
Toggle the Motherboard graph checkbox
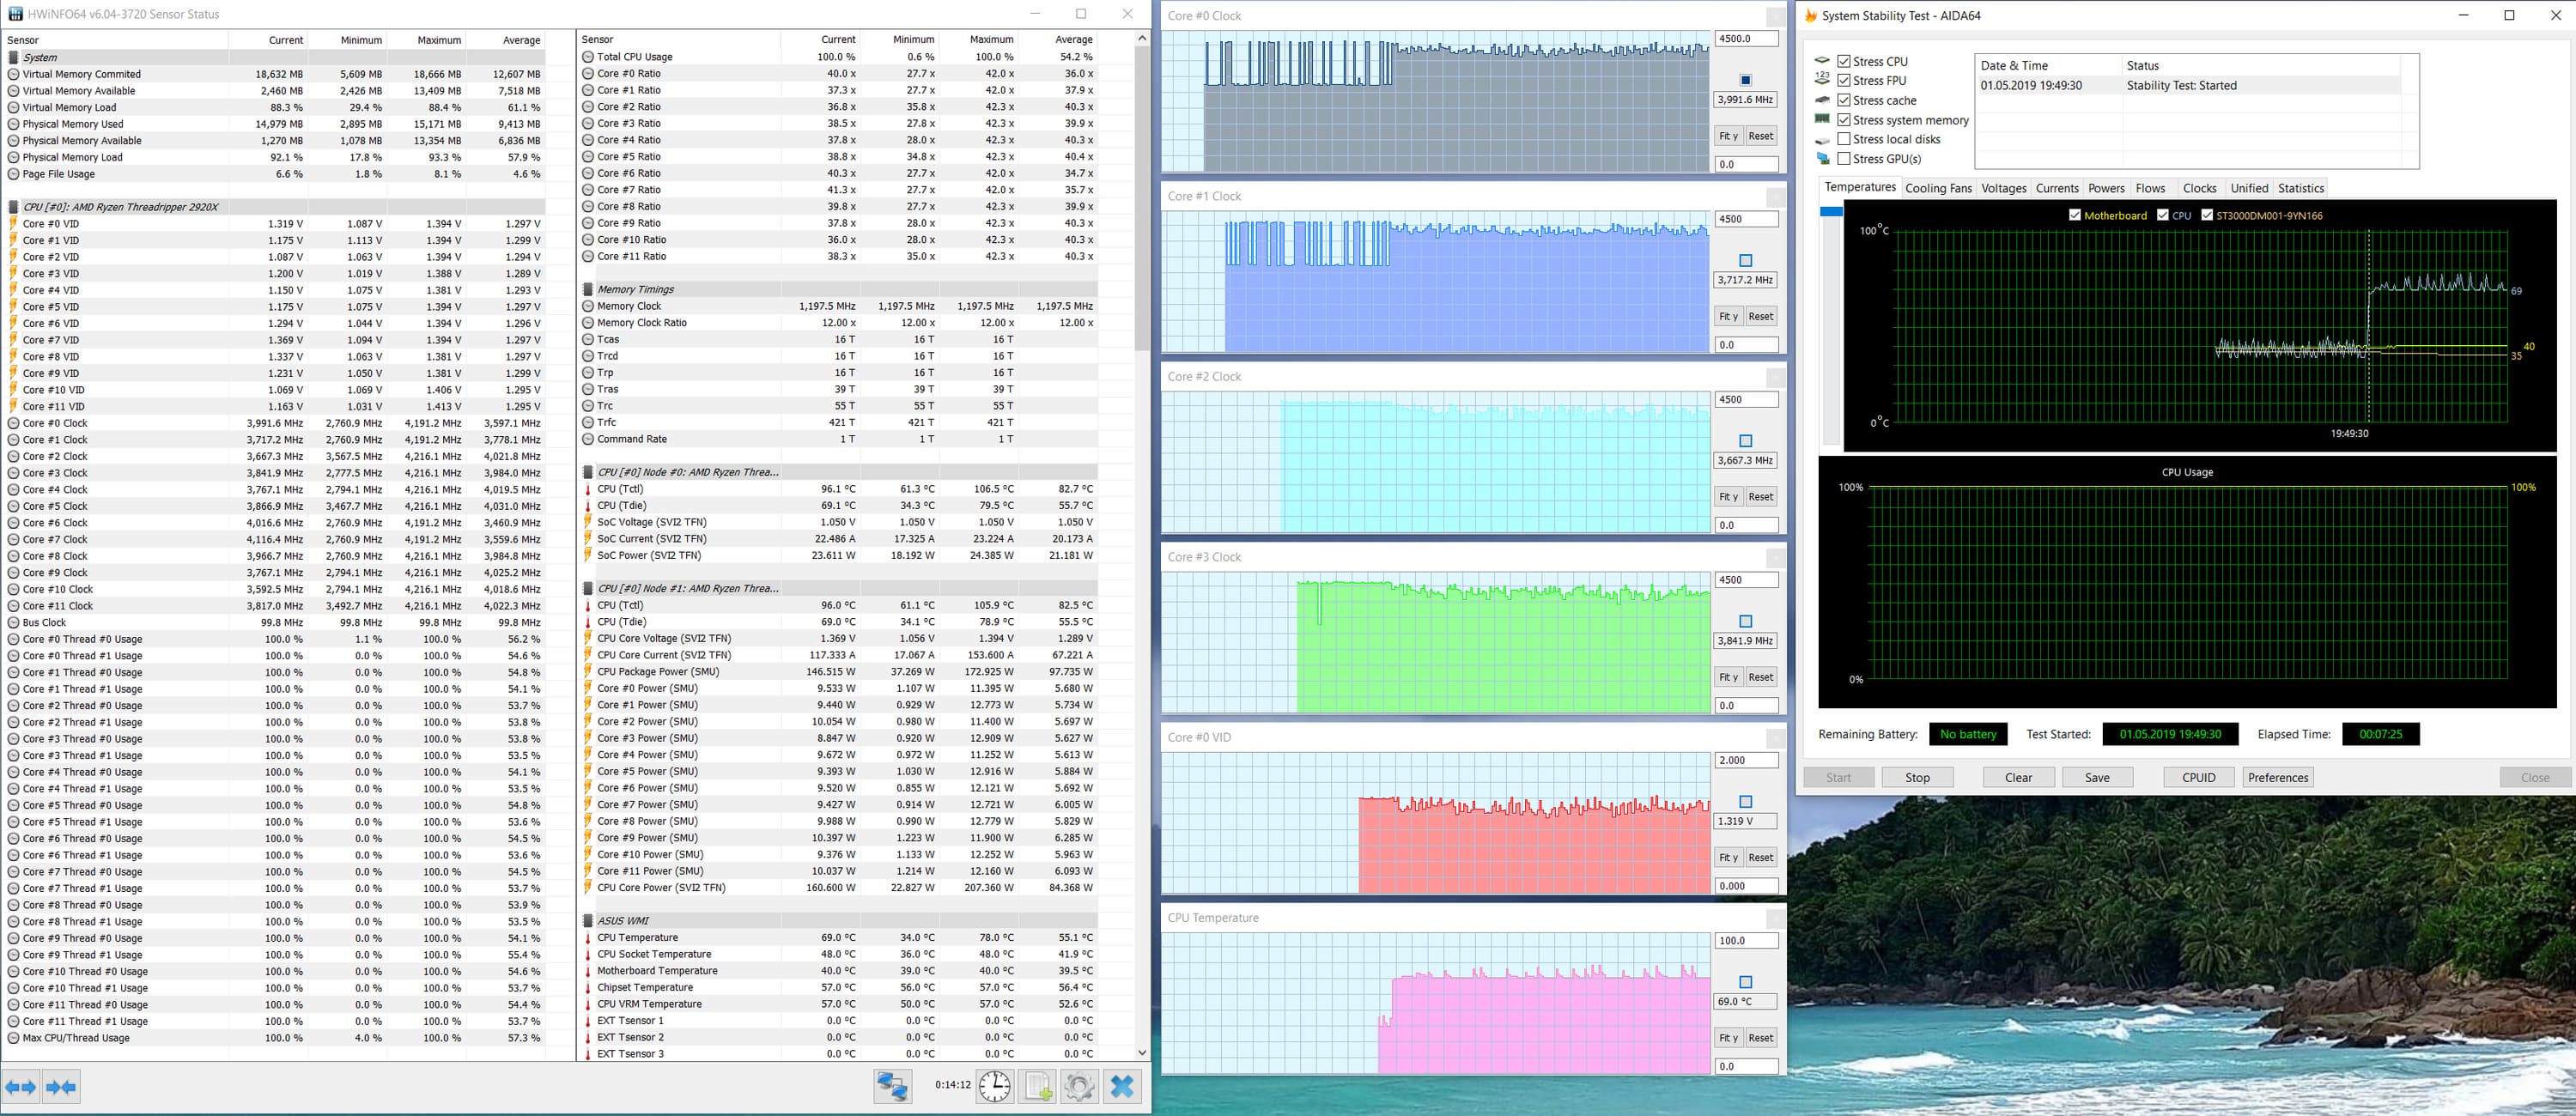coord(2075,215)
